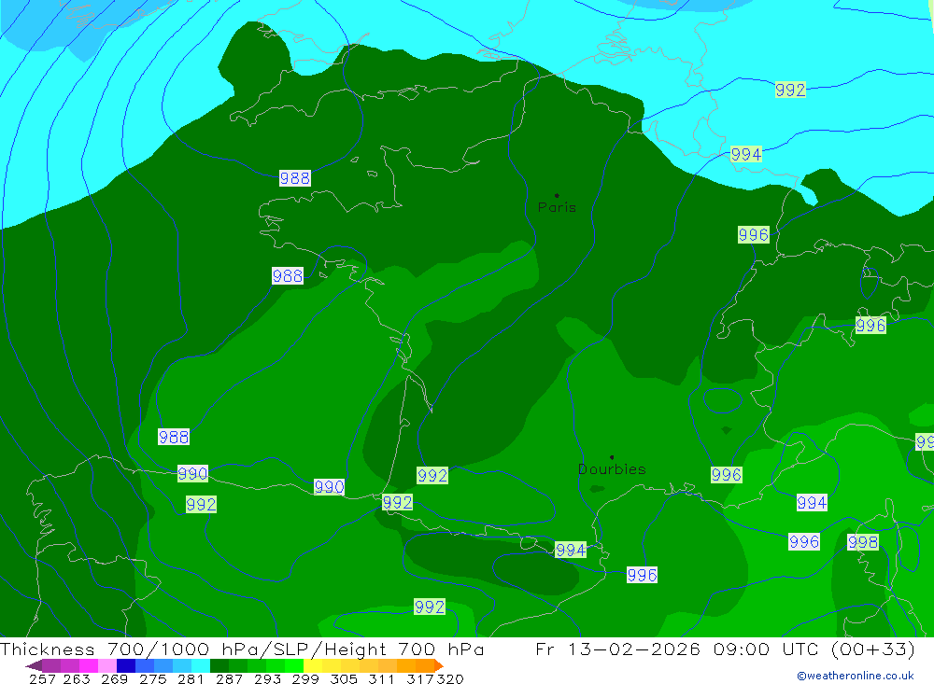Click the legend value 269
Image resolution: width=934 pixels, height=684 pixels.
coord(114,678)
